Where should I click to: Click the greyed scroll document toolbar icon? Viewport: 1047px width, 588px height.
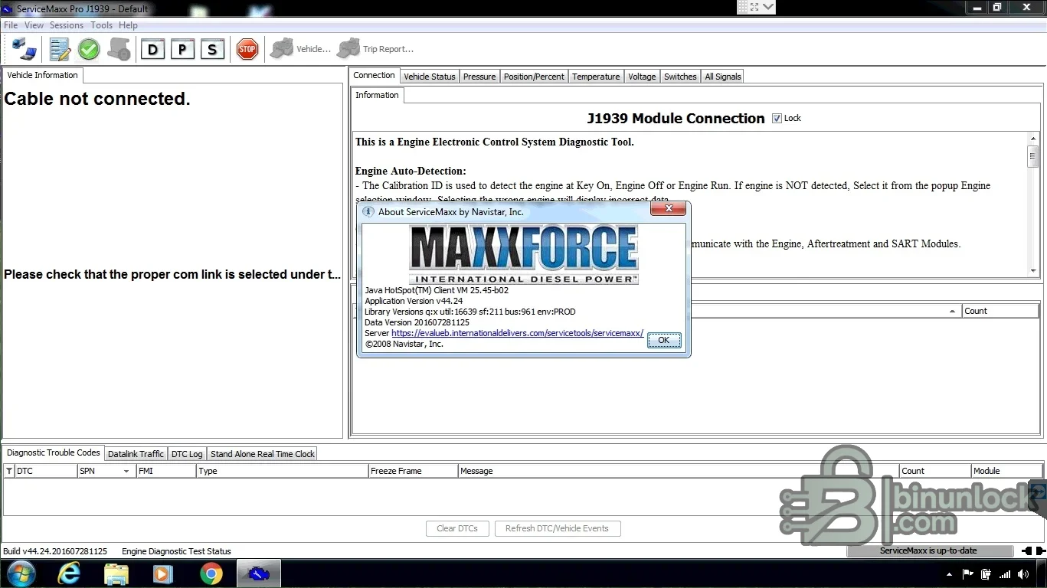coord(119,50)
